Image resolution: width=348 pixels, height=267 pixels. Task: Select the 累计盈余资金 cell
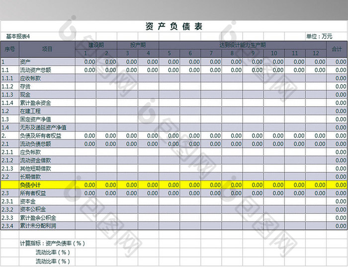[x=35, y=103]
